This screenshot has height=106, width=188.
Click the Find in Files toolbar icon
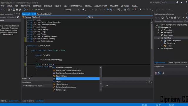pos(83,9)
